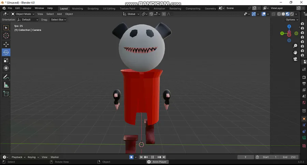Open the Orientation Default dropdown
This screenshot has width=307, height=165.
[28, 20]
